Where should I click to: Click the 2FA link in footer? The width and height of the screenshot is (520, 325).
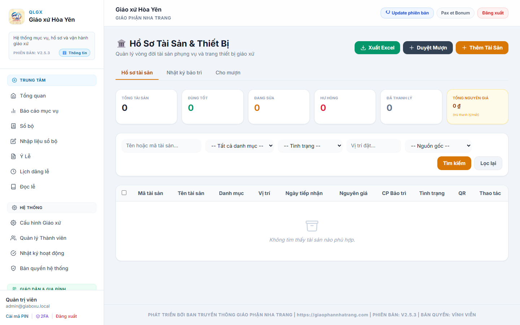click(x=42, y=316)
